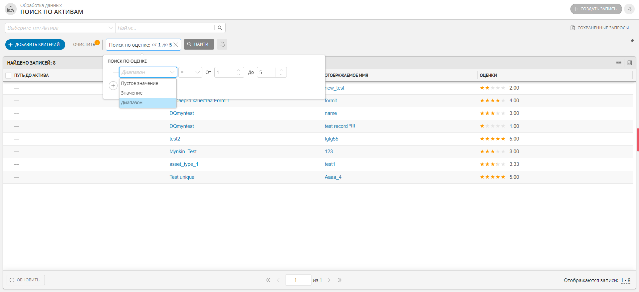Click the Отображаемое имя column header
The image size is (639, 292).
(346, 76)
